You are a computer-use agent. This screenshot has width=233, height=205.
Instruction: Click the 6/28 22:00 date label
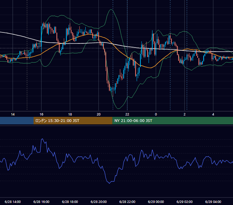coord(127,202)
